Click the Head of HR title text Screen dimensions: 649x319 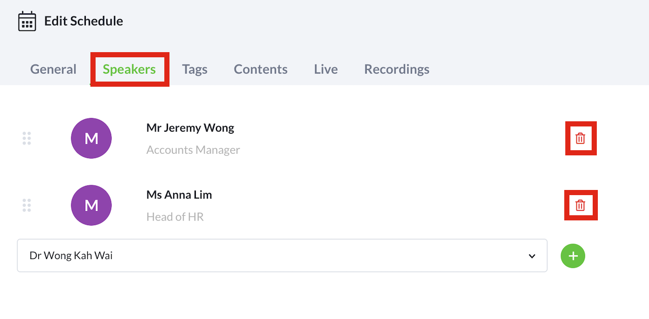coord(175,217)
